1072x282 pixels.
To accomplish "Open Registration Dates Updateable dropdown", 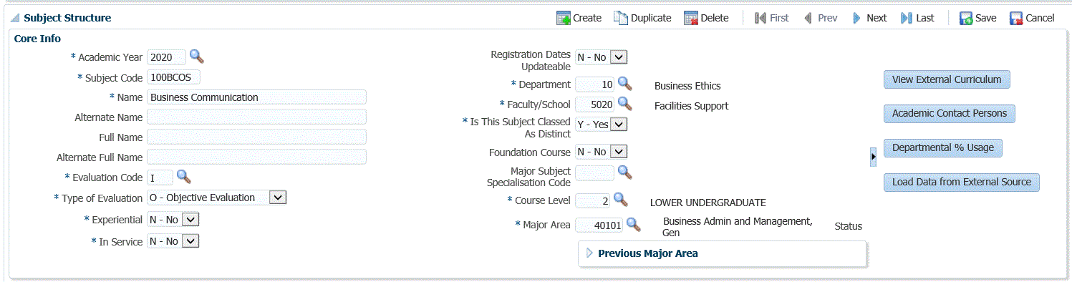I will (x=619, y=57).
